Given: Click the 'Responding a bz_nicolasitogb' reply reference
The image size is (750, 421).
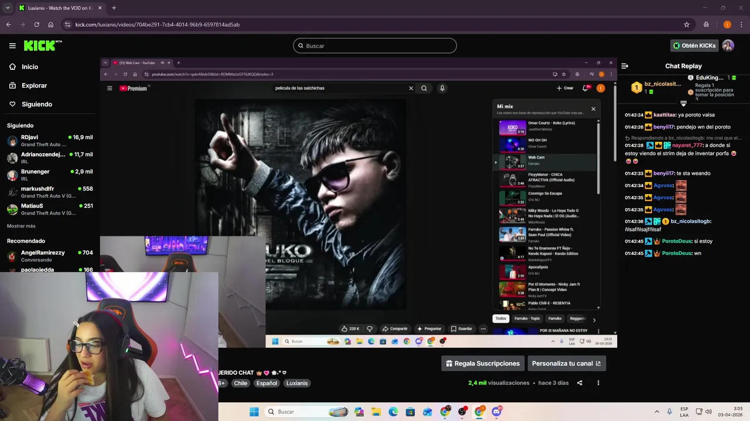Looking at the screenshot, I should click(x=683, y=138).
